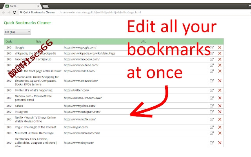Edit the https://en.wikipedia.org/wiki/Main_Page URL cell
Viewport: 251px width, 157px height.
tap(135, 53)
